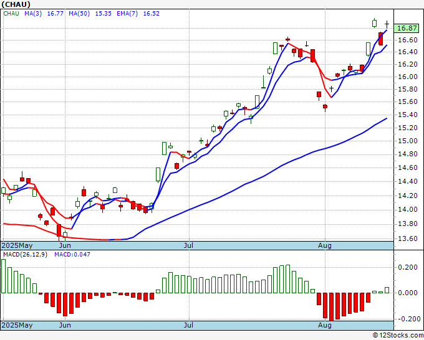The width and height of the screenshot is (424, 340).
Task: Click the 16.87 current price tag
Action: pos(407,29)
